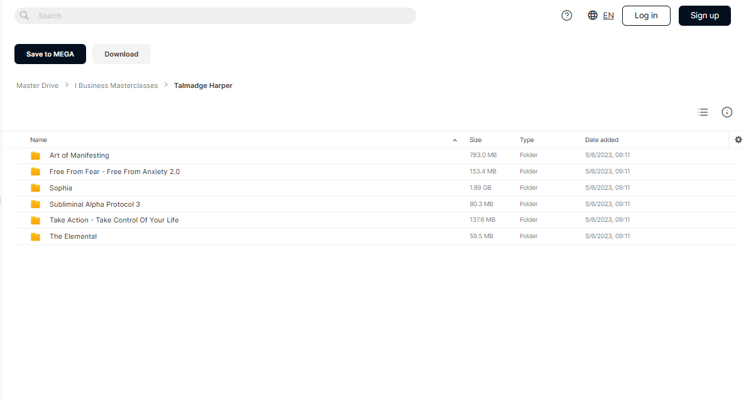This screenshot has height=399, width=746.
Task: Click Folder type in Free From Fear row
Action: (529, 171)
